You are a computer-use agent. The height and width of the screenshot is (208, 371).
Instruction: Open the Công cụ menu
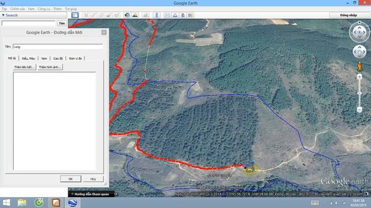click(44, 9)
